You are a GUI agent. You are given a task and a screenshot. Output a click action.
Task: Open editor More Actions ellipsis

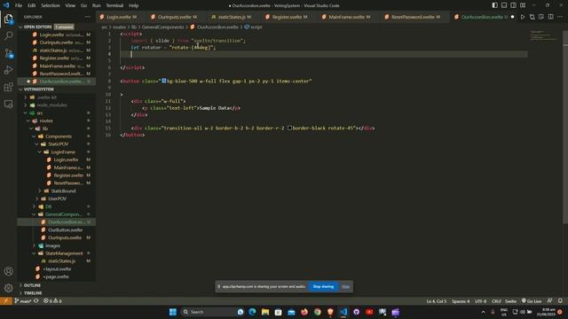pos(560,17)
